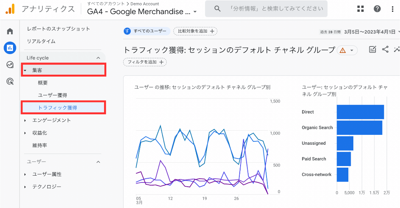The width and height of the screenshot is (400, 208).
Task: Open the data quality warning triangle dropdown
Action: (347, 50)
